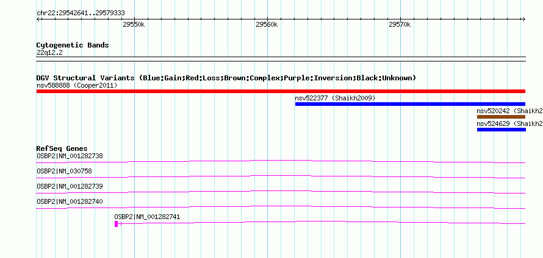543x258 pixels.
Task: Click the 29560k ruler position label
Action: click(x=267, y=24)
